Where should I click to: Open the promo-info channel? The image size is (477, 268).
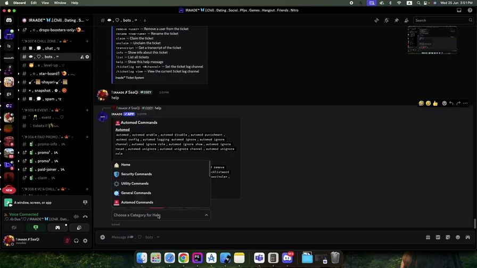coord(55,144)
